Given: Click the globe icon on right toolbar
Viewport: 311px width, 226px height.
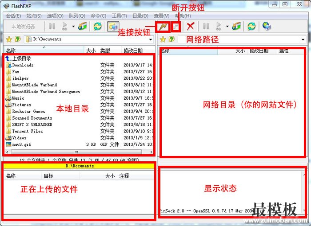Looking at the screenshot, I should (x=266, y=26).
